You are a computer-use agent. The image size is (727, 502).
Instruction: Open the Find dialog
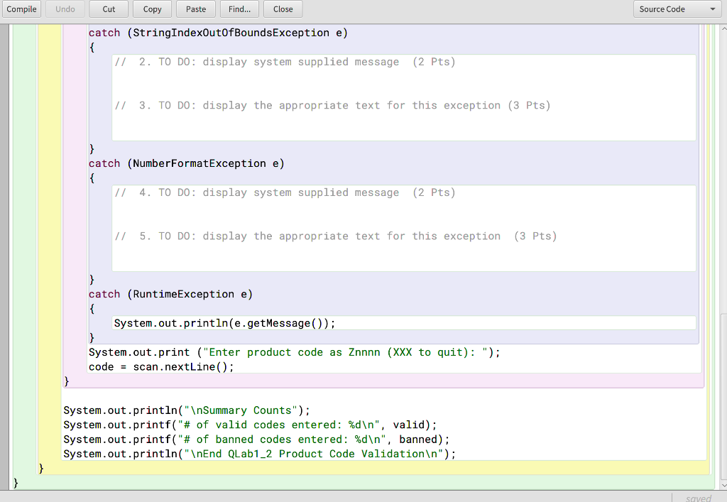pyautogui.click(x=239, y=9)
